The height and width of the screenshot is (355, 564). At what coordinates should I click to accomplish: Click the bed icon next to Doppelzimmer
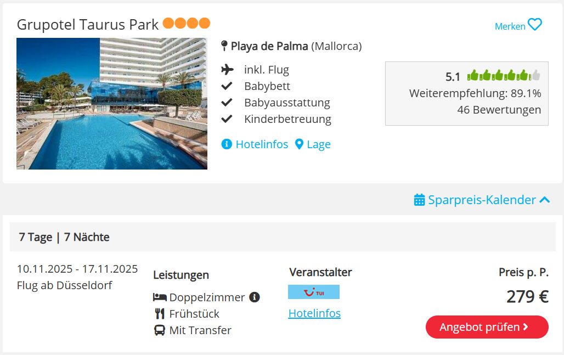160,297
